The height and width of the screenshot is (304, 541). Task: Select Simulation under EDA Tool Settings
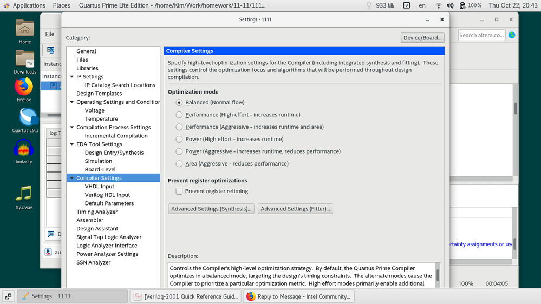point(99,161)
